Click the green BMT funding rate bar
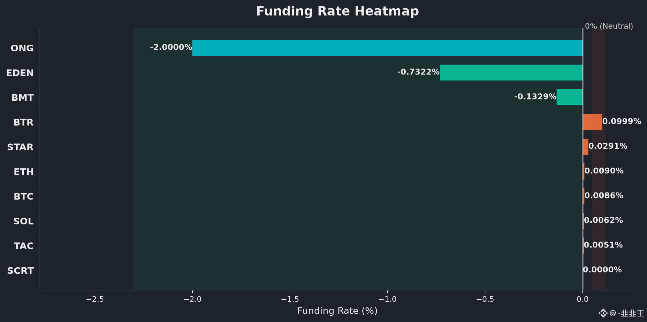647x322 pixels. click(x=570, y=97)
